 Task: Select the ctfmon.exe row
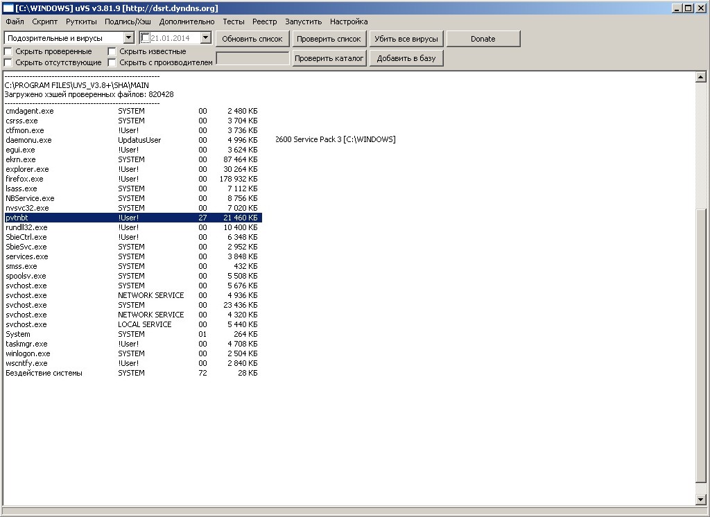click(x=132, y=130)
